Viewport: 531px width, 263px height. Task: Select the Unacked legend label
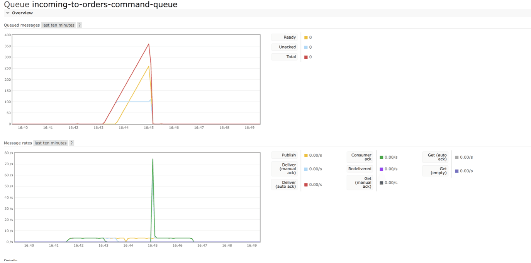click(x=287, y=47)
